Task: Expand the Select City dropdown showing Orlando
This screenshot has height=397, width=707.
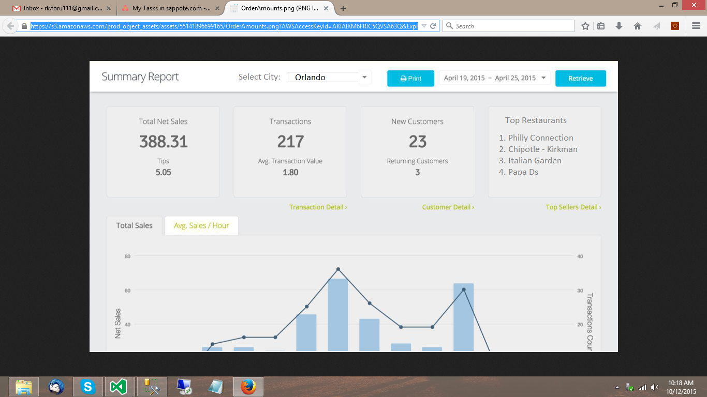Action: (364, 77)
